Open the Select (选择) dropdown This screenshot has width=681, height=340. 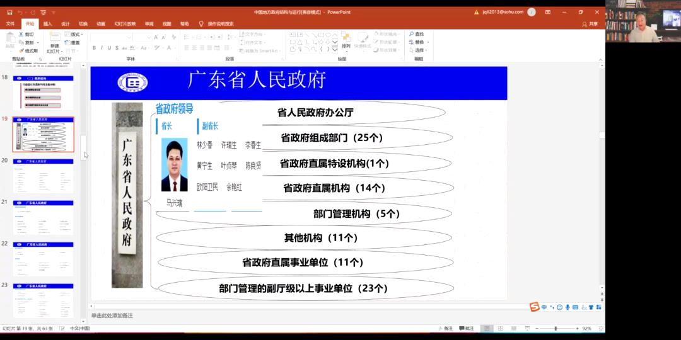coord(418,50)
